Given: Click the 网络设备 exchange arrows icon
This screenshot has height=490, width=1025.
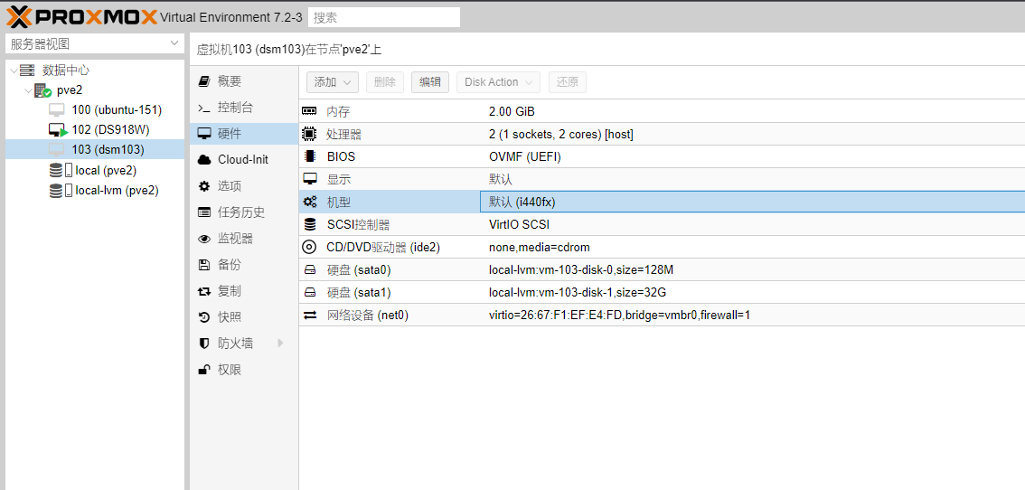Looking at the screenshot, I should pos(310,316).
